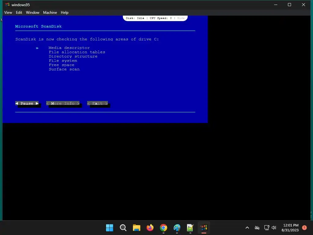This screenshot has width=313, height=235.
Task: Open the Help menu
Action: [64, 12]
